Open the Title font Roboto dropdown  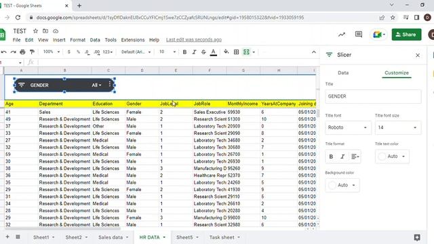[x=348, y=127]
